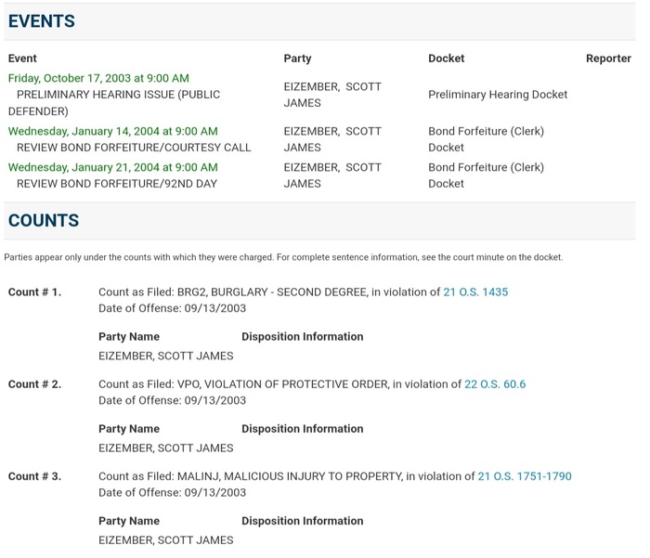This screenshot has height=558, width=650.
Task: Click the Preliminary Hearing Docket entry
Action: click(497, 95)
